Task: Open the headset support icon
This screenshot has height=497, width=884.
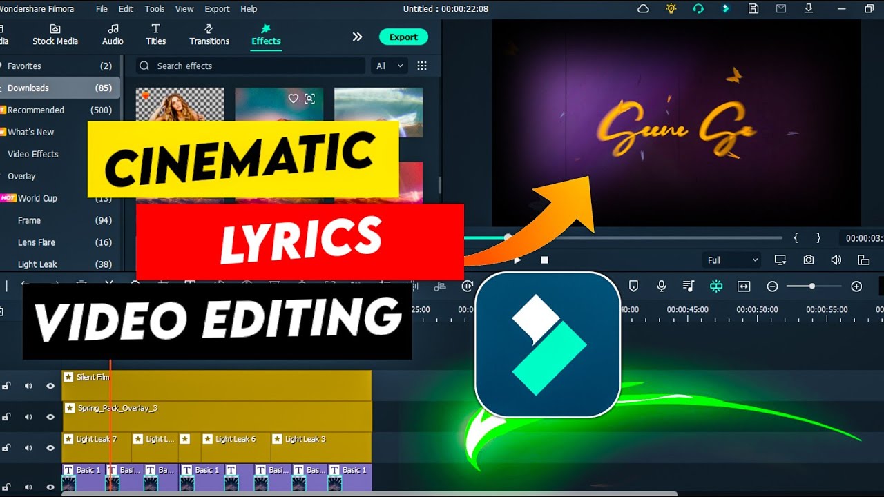Action: (698, 9)
